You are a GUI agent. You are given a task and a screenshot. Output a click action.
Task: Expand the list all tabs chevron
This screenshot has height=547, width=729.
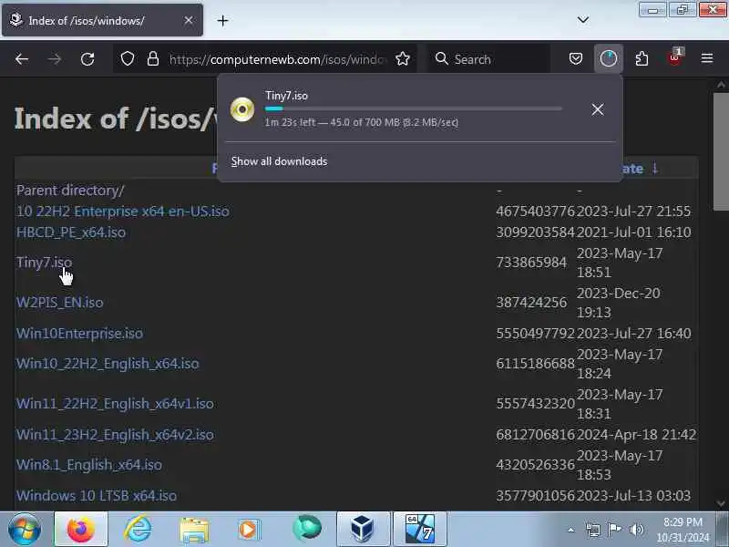[583, 20]
